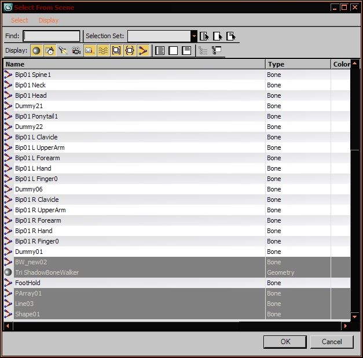Click the Sort by Hierarchy icon

coord(203,50)
